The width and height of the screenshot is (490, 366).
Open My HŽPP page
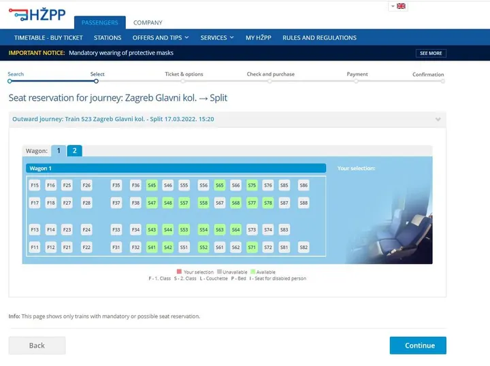click(259, 38)
